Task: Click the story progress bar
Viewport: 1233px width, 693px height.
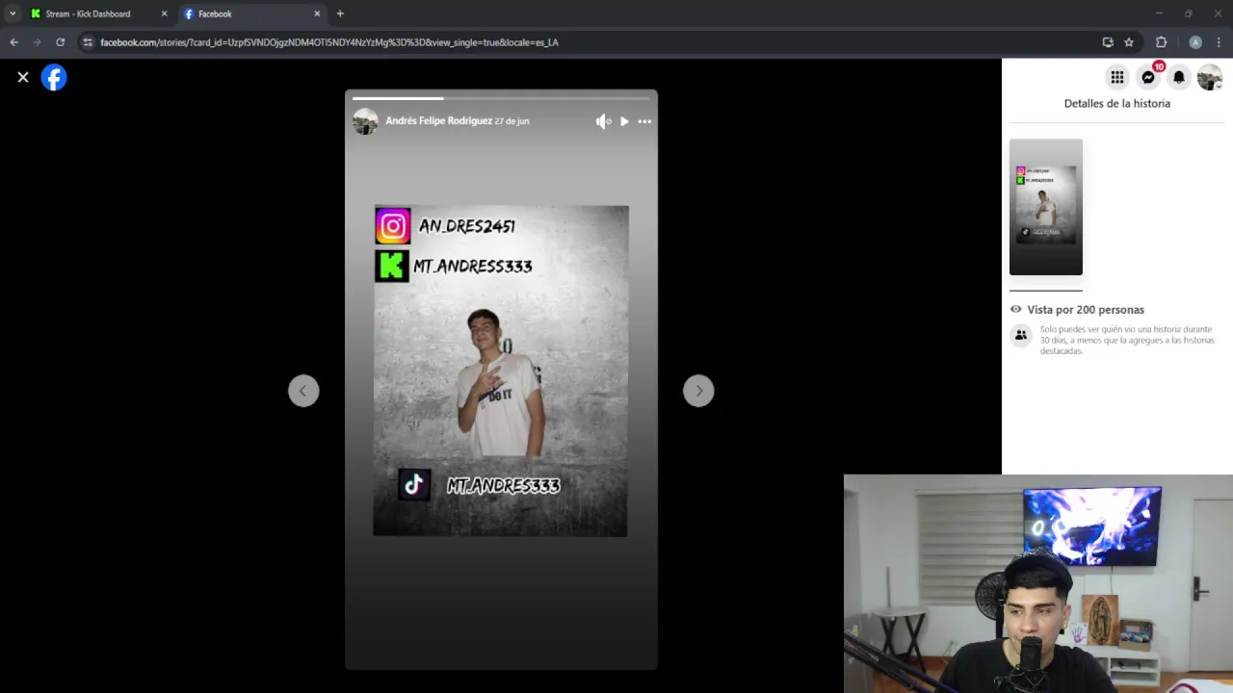Action: point(501,98)
